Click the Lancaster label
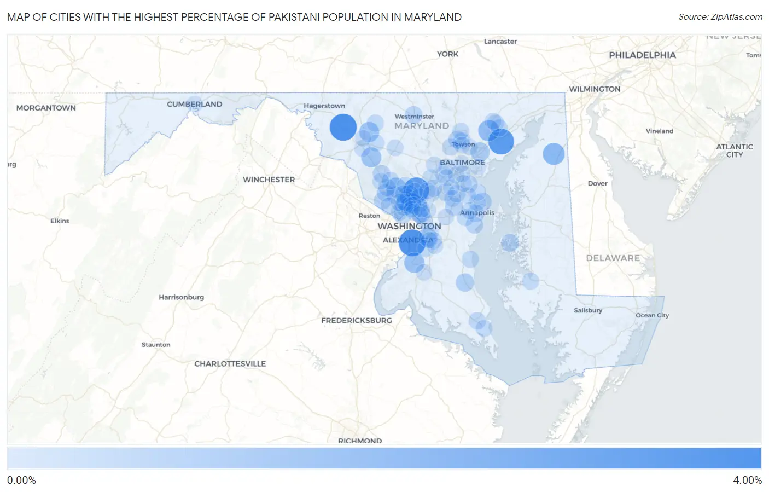 click(500, 42)
